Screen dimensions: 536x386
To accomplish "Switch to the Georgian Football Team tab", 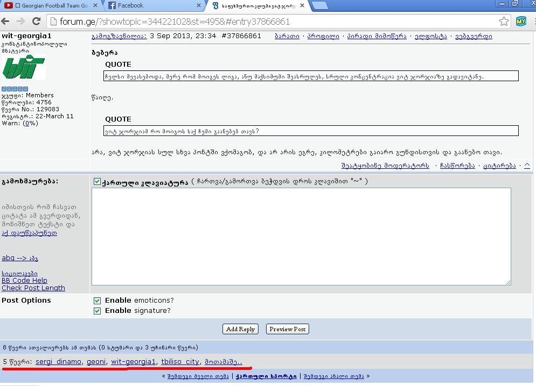I will click(x=51, y=5).
